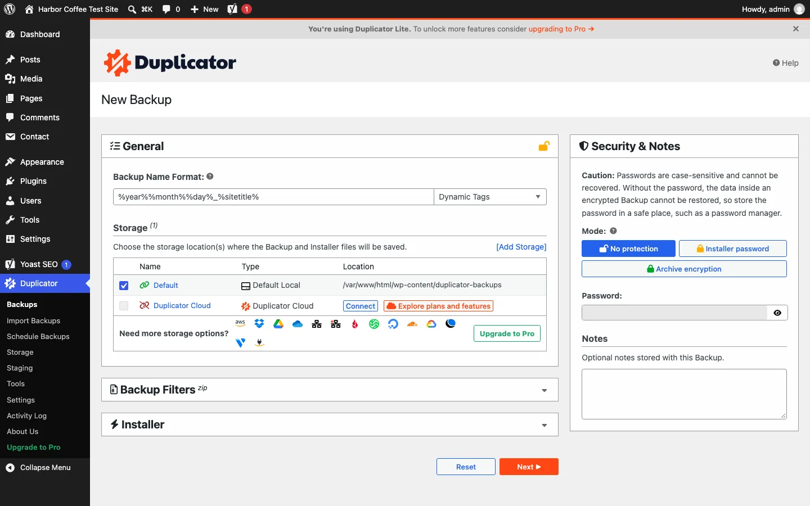Open the WordPress logo menu
810x506 pixels.
(10, 9)
